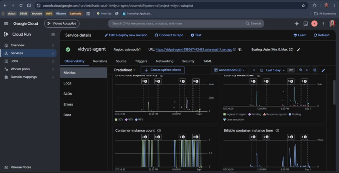339x173 pixels.
Task: Open the Vidyut Autopilot project picker
Action: [62, 24]
